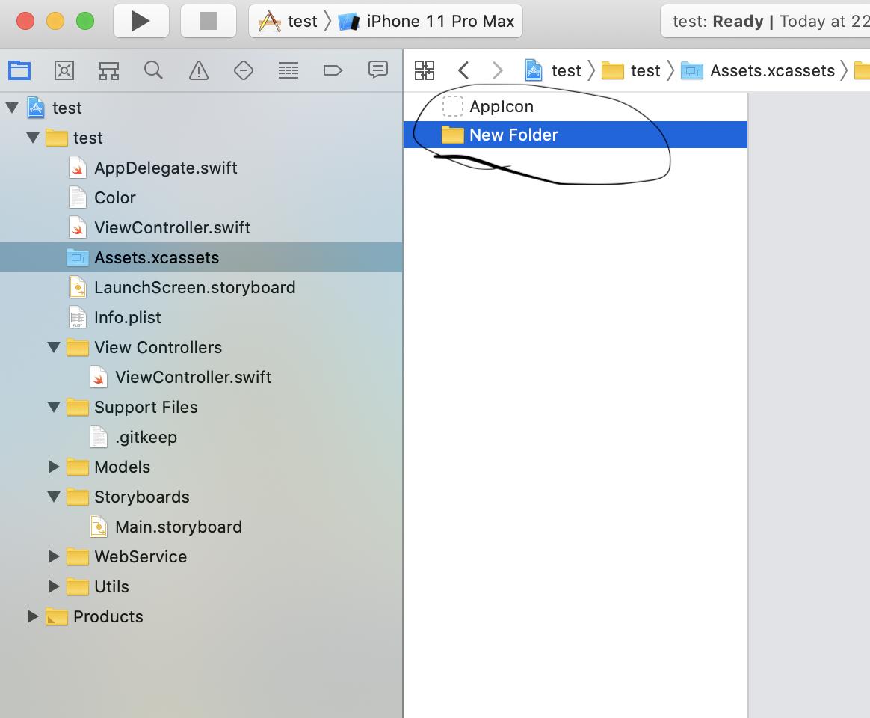Run the project with the Play button

pos(141,21)
